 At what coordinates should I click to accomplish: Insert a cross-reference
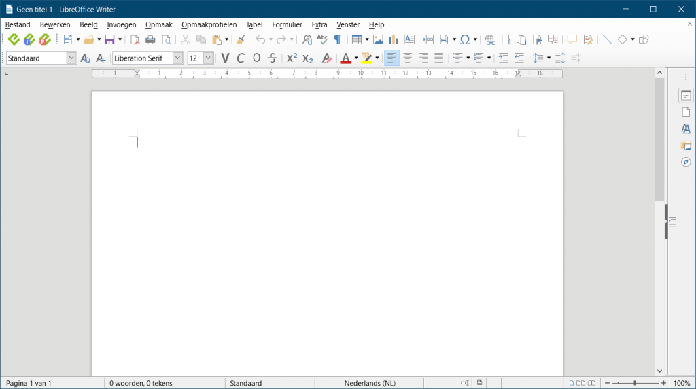[553, 40]
